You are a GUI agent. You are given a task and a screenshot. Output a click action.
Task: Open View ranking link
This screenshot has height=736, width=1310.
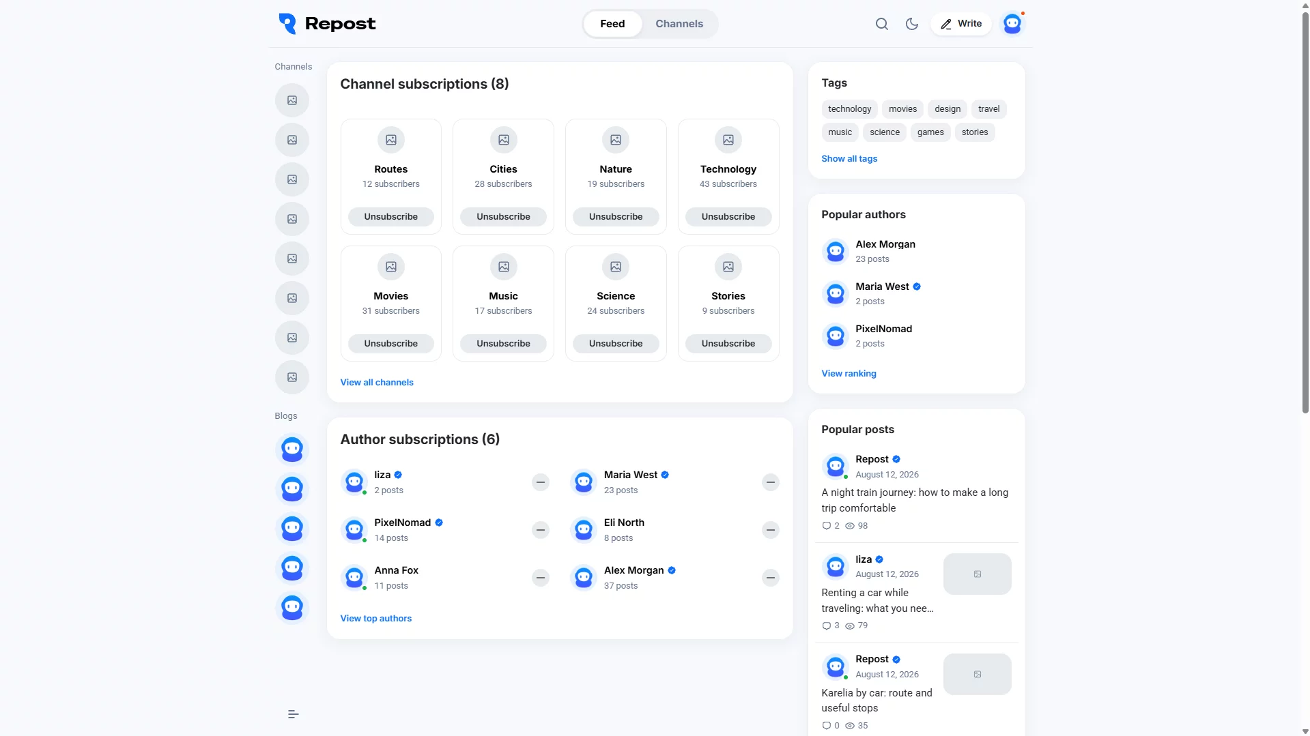tap(849, 374)
